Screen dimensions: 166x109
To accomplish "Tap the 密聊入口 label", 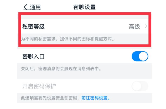I will pos(33,57).
